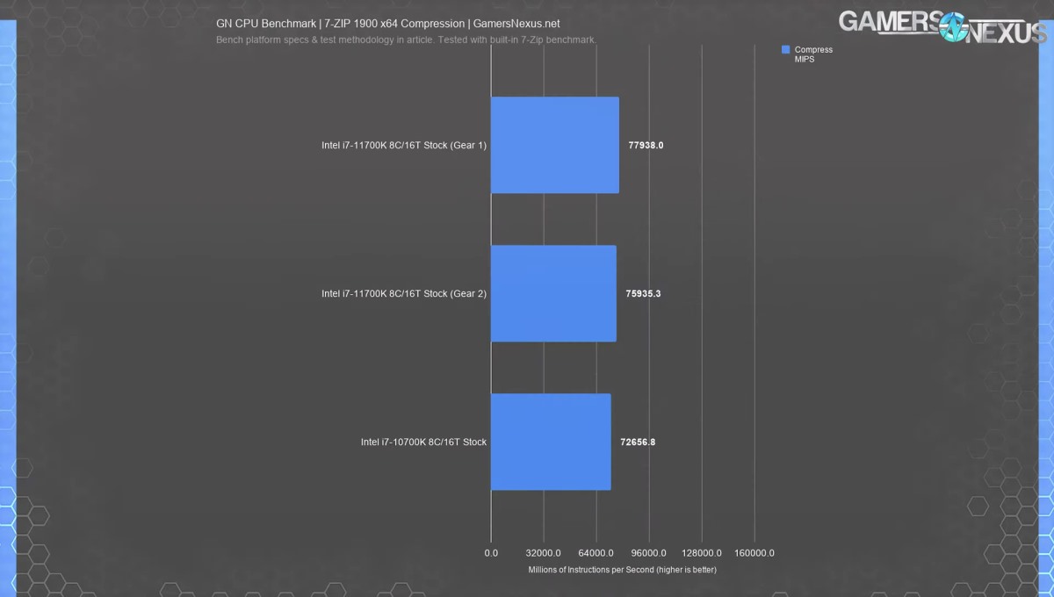The height and width of the screenshot is (597, 1054).
Task: Click the axis tick label 0.0
Action: pyautogui.click(x=491, y=553)
